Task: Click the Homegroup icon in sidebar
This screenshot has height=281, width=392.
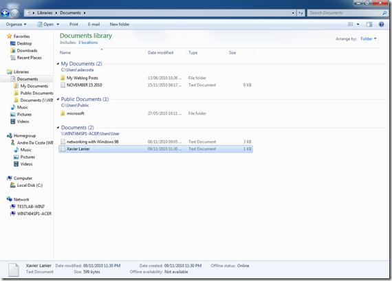Action: [10, 135]
